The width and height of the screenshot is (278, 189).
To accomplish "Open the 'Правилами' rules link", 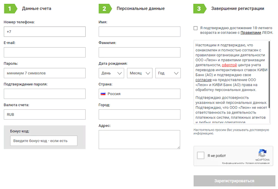I will [x=251, y=33].
